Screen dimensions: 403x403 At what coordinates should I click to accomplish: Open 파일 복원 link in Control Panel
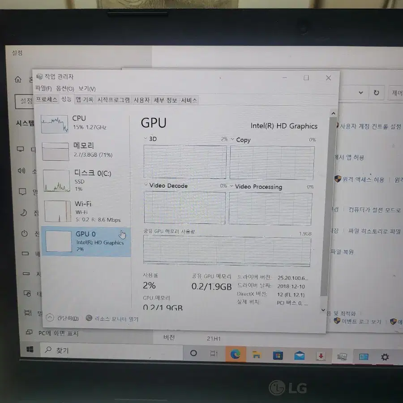(x=342, y=252)
